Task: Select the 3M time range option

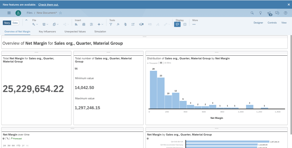Action: click(x=9, y=146)
